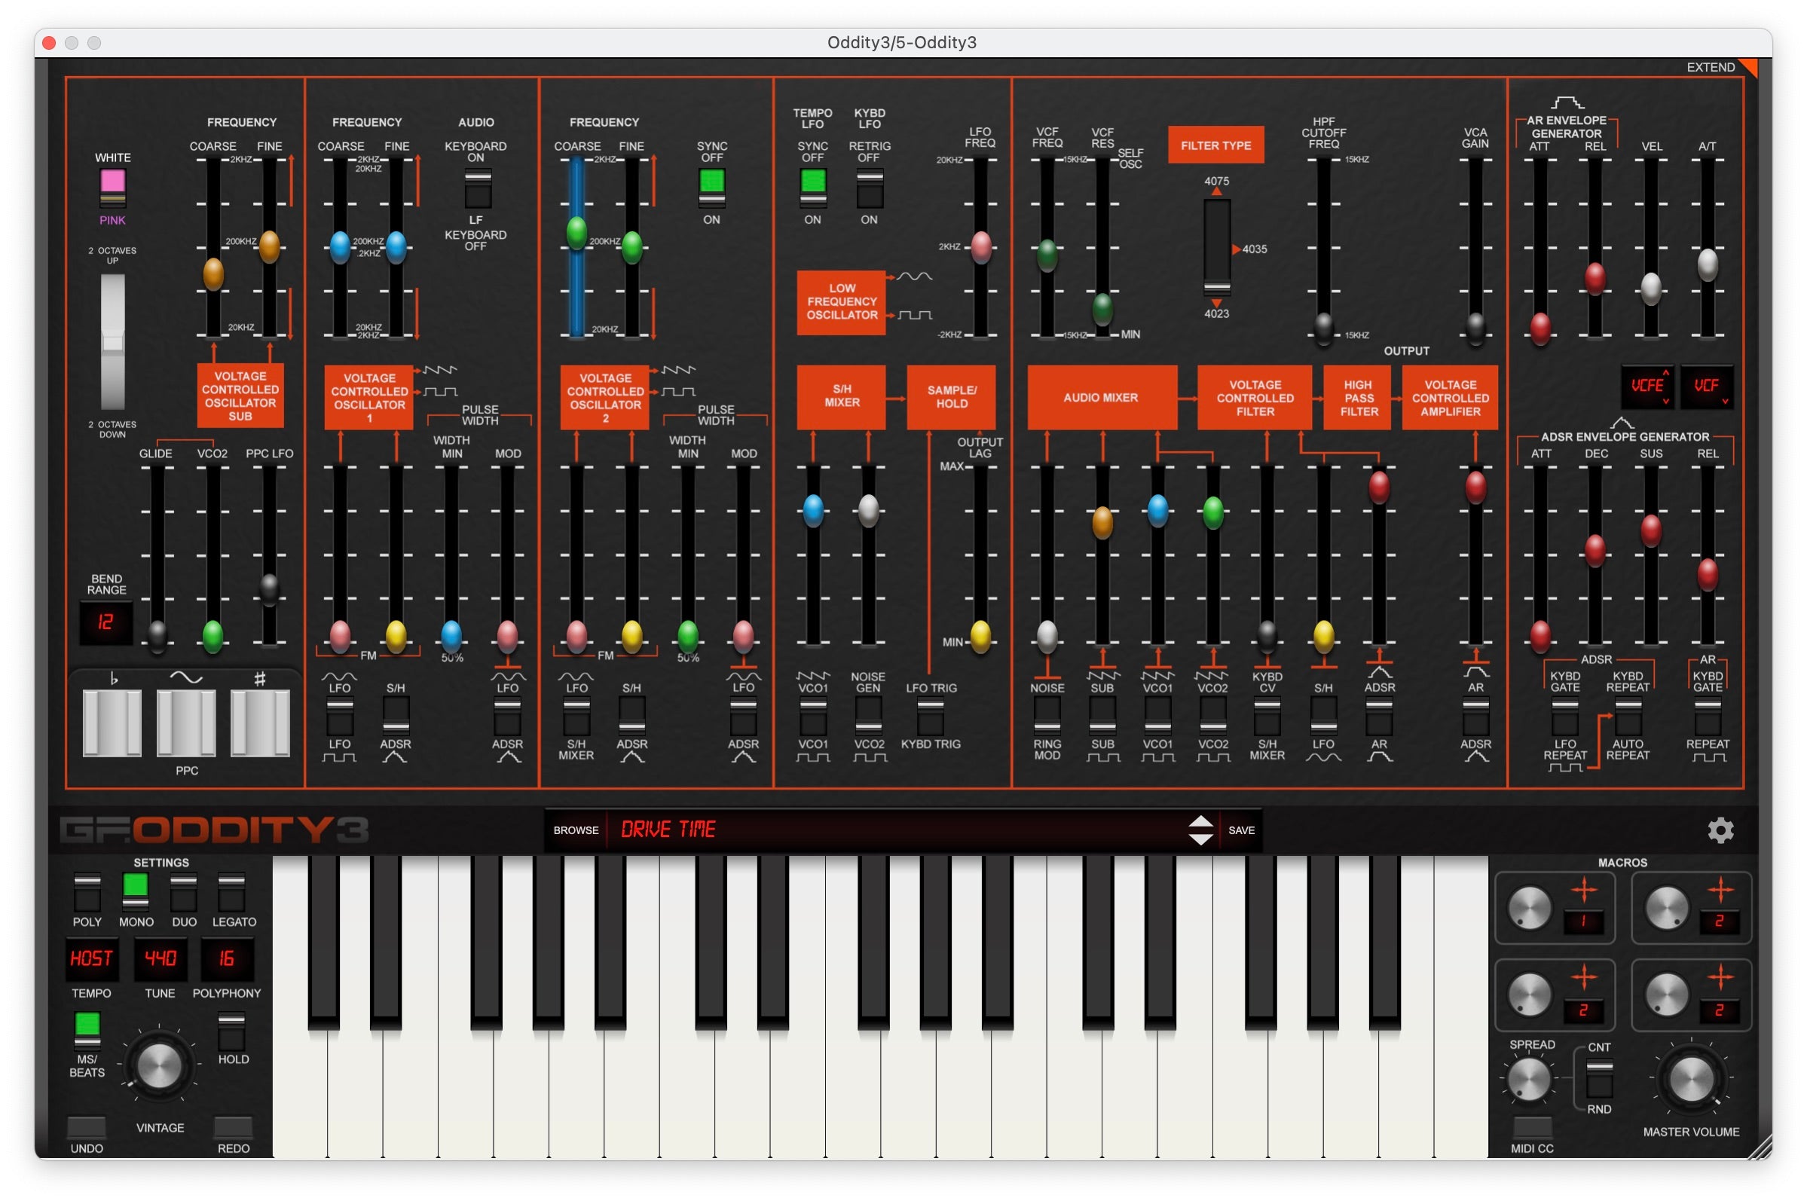Toggle the white/pink noise switch
This screenshot has width=1807, height=1201.
[x=112, y=188]
